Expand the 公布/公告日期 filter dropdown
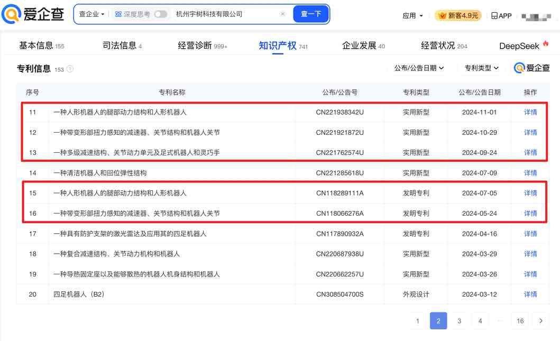Viewport: 560px width, 341px height. coord(419,68)
